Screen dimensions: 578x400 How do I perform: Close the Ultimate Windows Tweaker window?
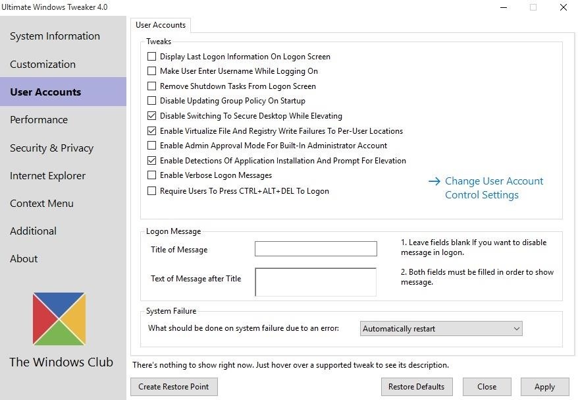point(563,7)
